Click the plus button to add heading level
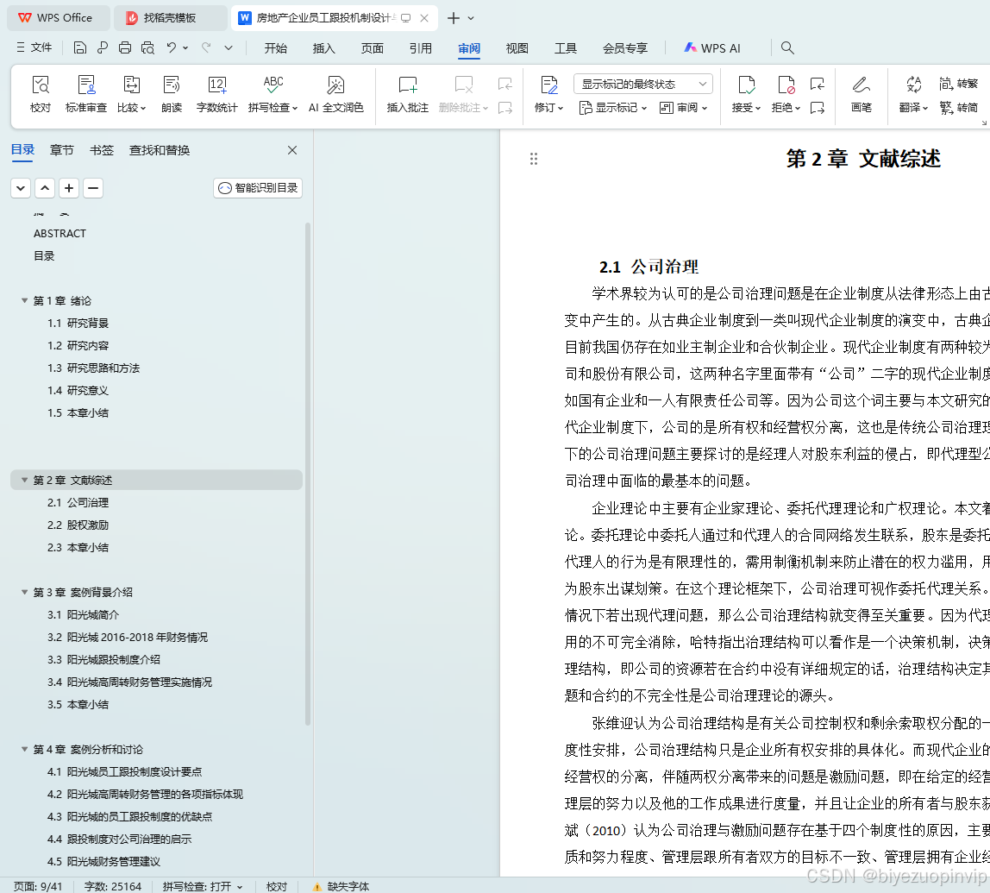 [x=69, y=188]
